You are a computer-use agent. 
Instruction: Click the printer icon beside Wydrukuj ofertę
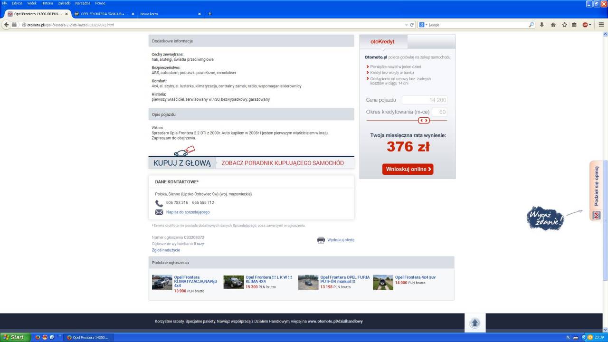pos(321,240)
